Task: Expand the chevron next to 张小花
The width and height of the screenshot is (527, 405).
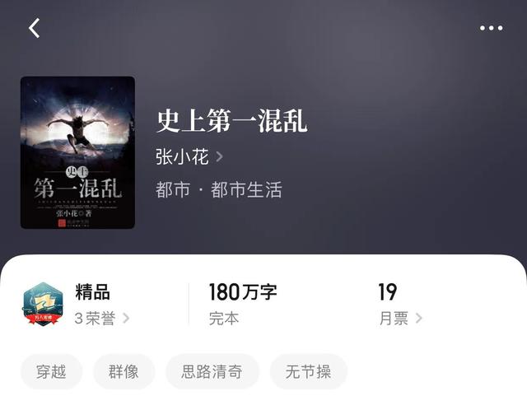Action: pos(219,156)
